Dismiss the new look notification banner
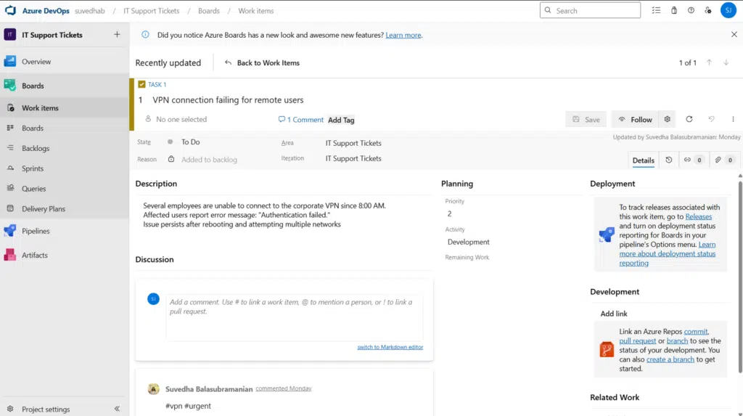 pyautogui.click(x=734, y=34)
